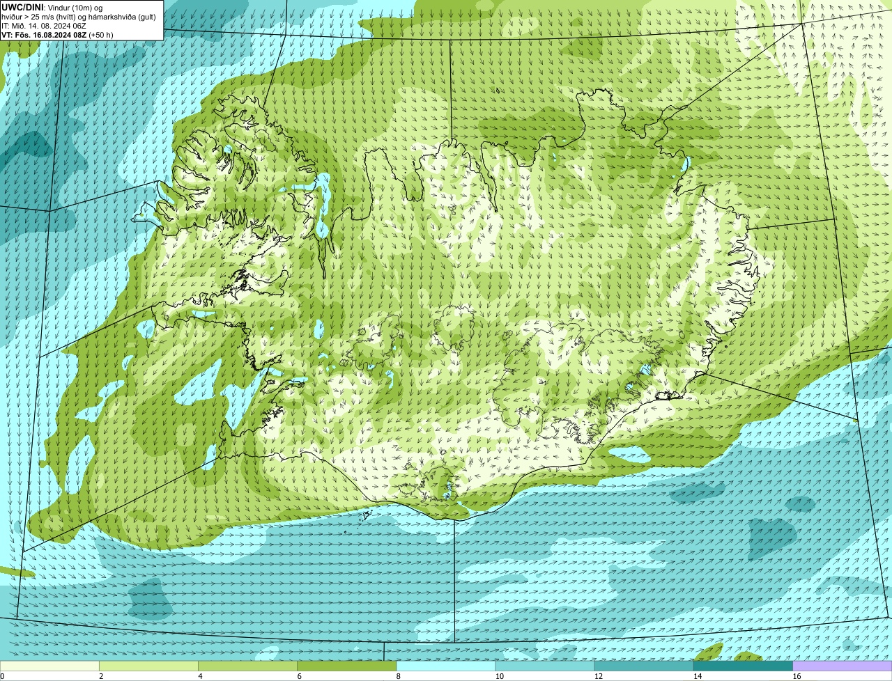The width and height of the screenshot is (892, 681).
Task: Click the 'VT: Fös. 16.08.2024 08Z (+50 h)' line
Action: point(57,35)
